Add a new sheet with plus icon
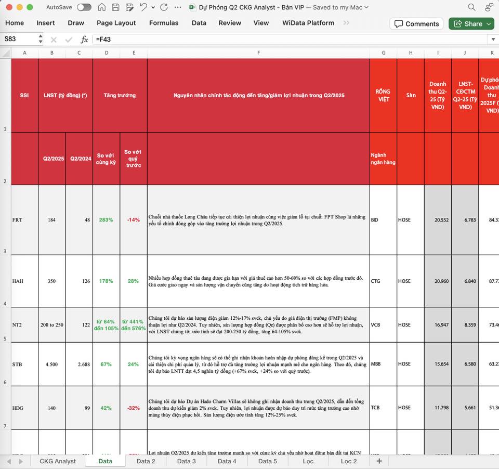The height and width of the screenshot is (469, 499). 379,461
